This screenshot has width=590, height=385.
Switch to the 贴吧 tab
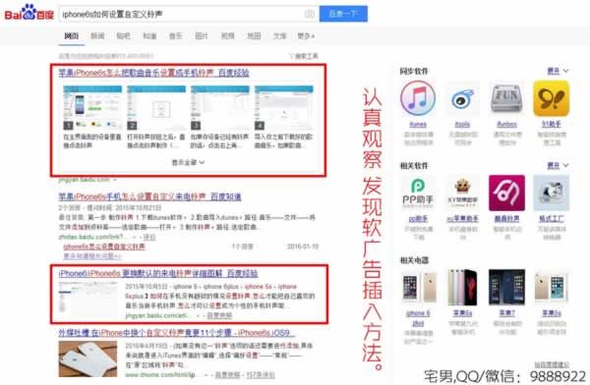[124, 35]
